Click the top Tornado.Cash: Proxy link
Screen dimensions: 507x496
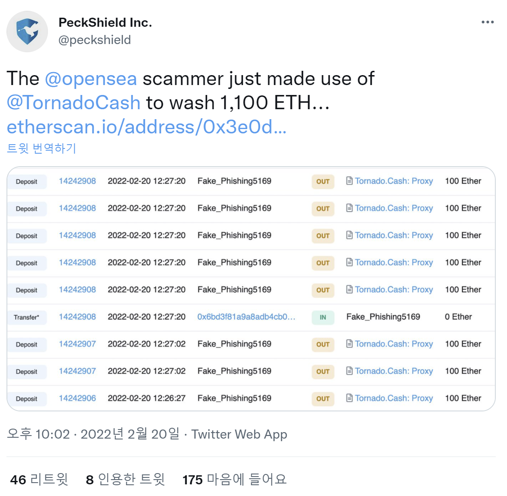(x=394, y=181)
